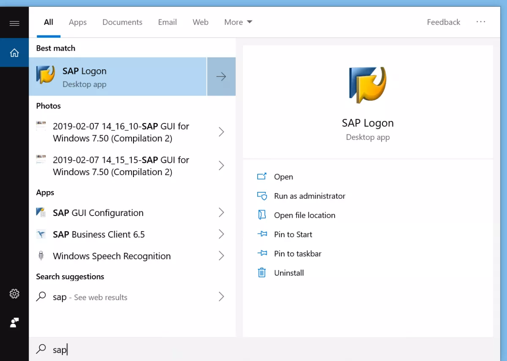Choose Open file location
The height and width of the screenshot is (361, 507).
(305, 215)
